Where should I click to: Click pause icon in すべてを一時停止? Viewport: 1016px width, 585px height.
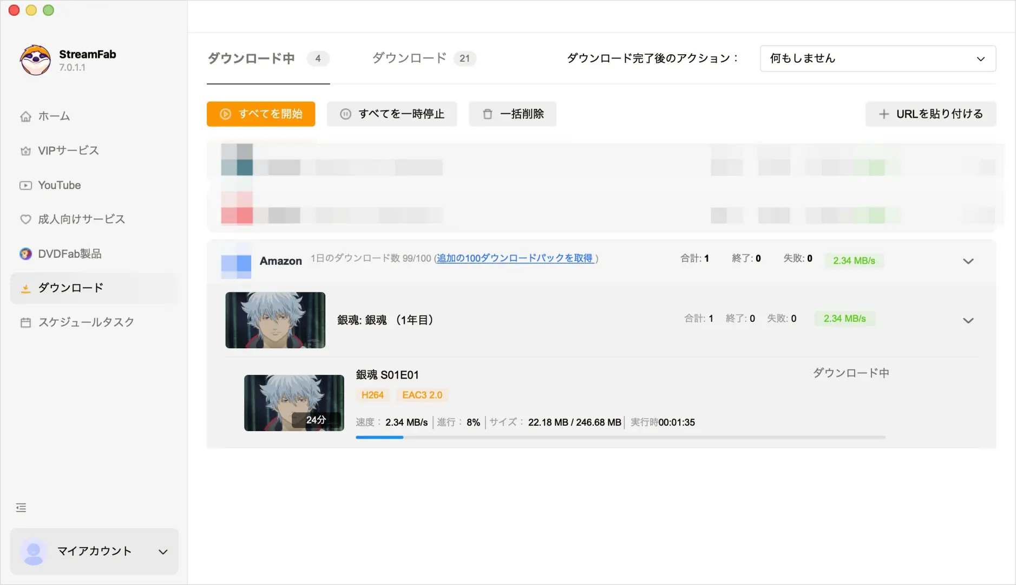pyautogui.click(x=345, y=114)
